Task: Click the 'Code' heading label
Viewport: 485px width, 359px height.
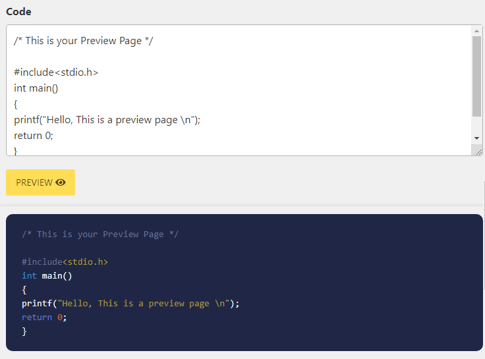Action: [18, 12]
